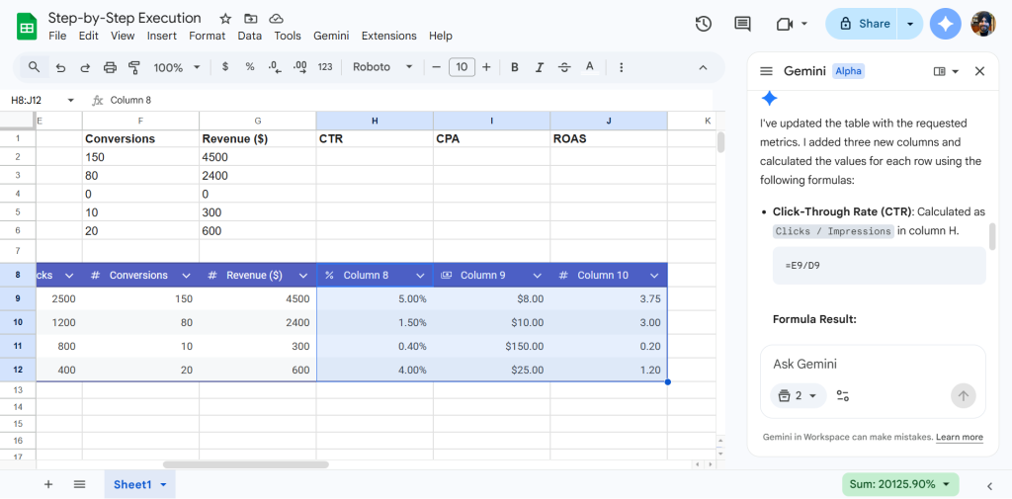1012x499 pixels.
Task: Toggle strikethrough formatting
Action: tap(564, 67)
